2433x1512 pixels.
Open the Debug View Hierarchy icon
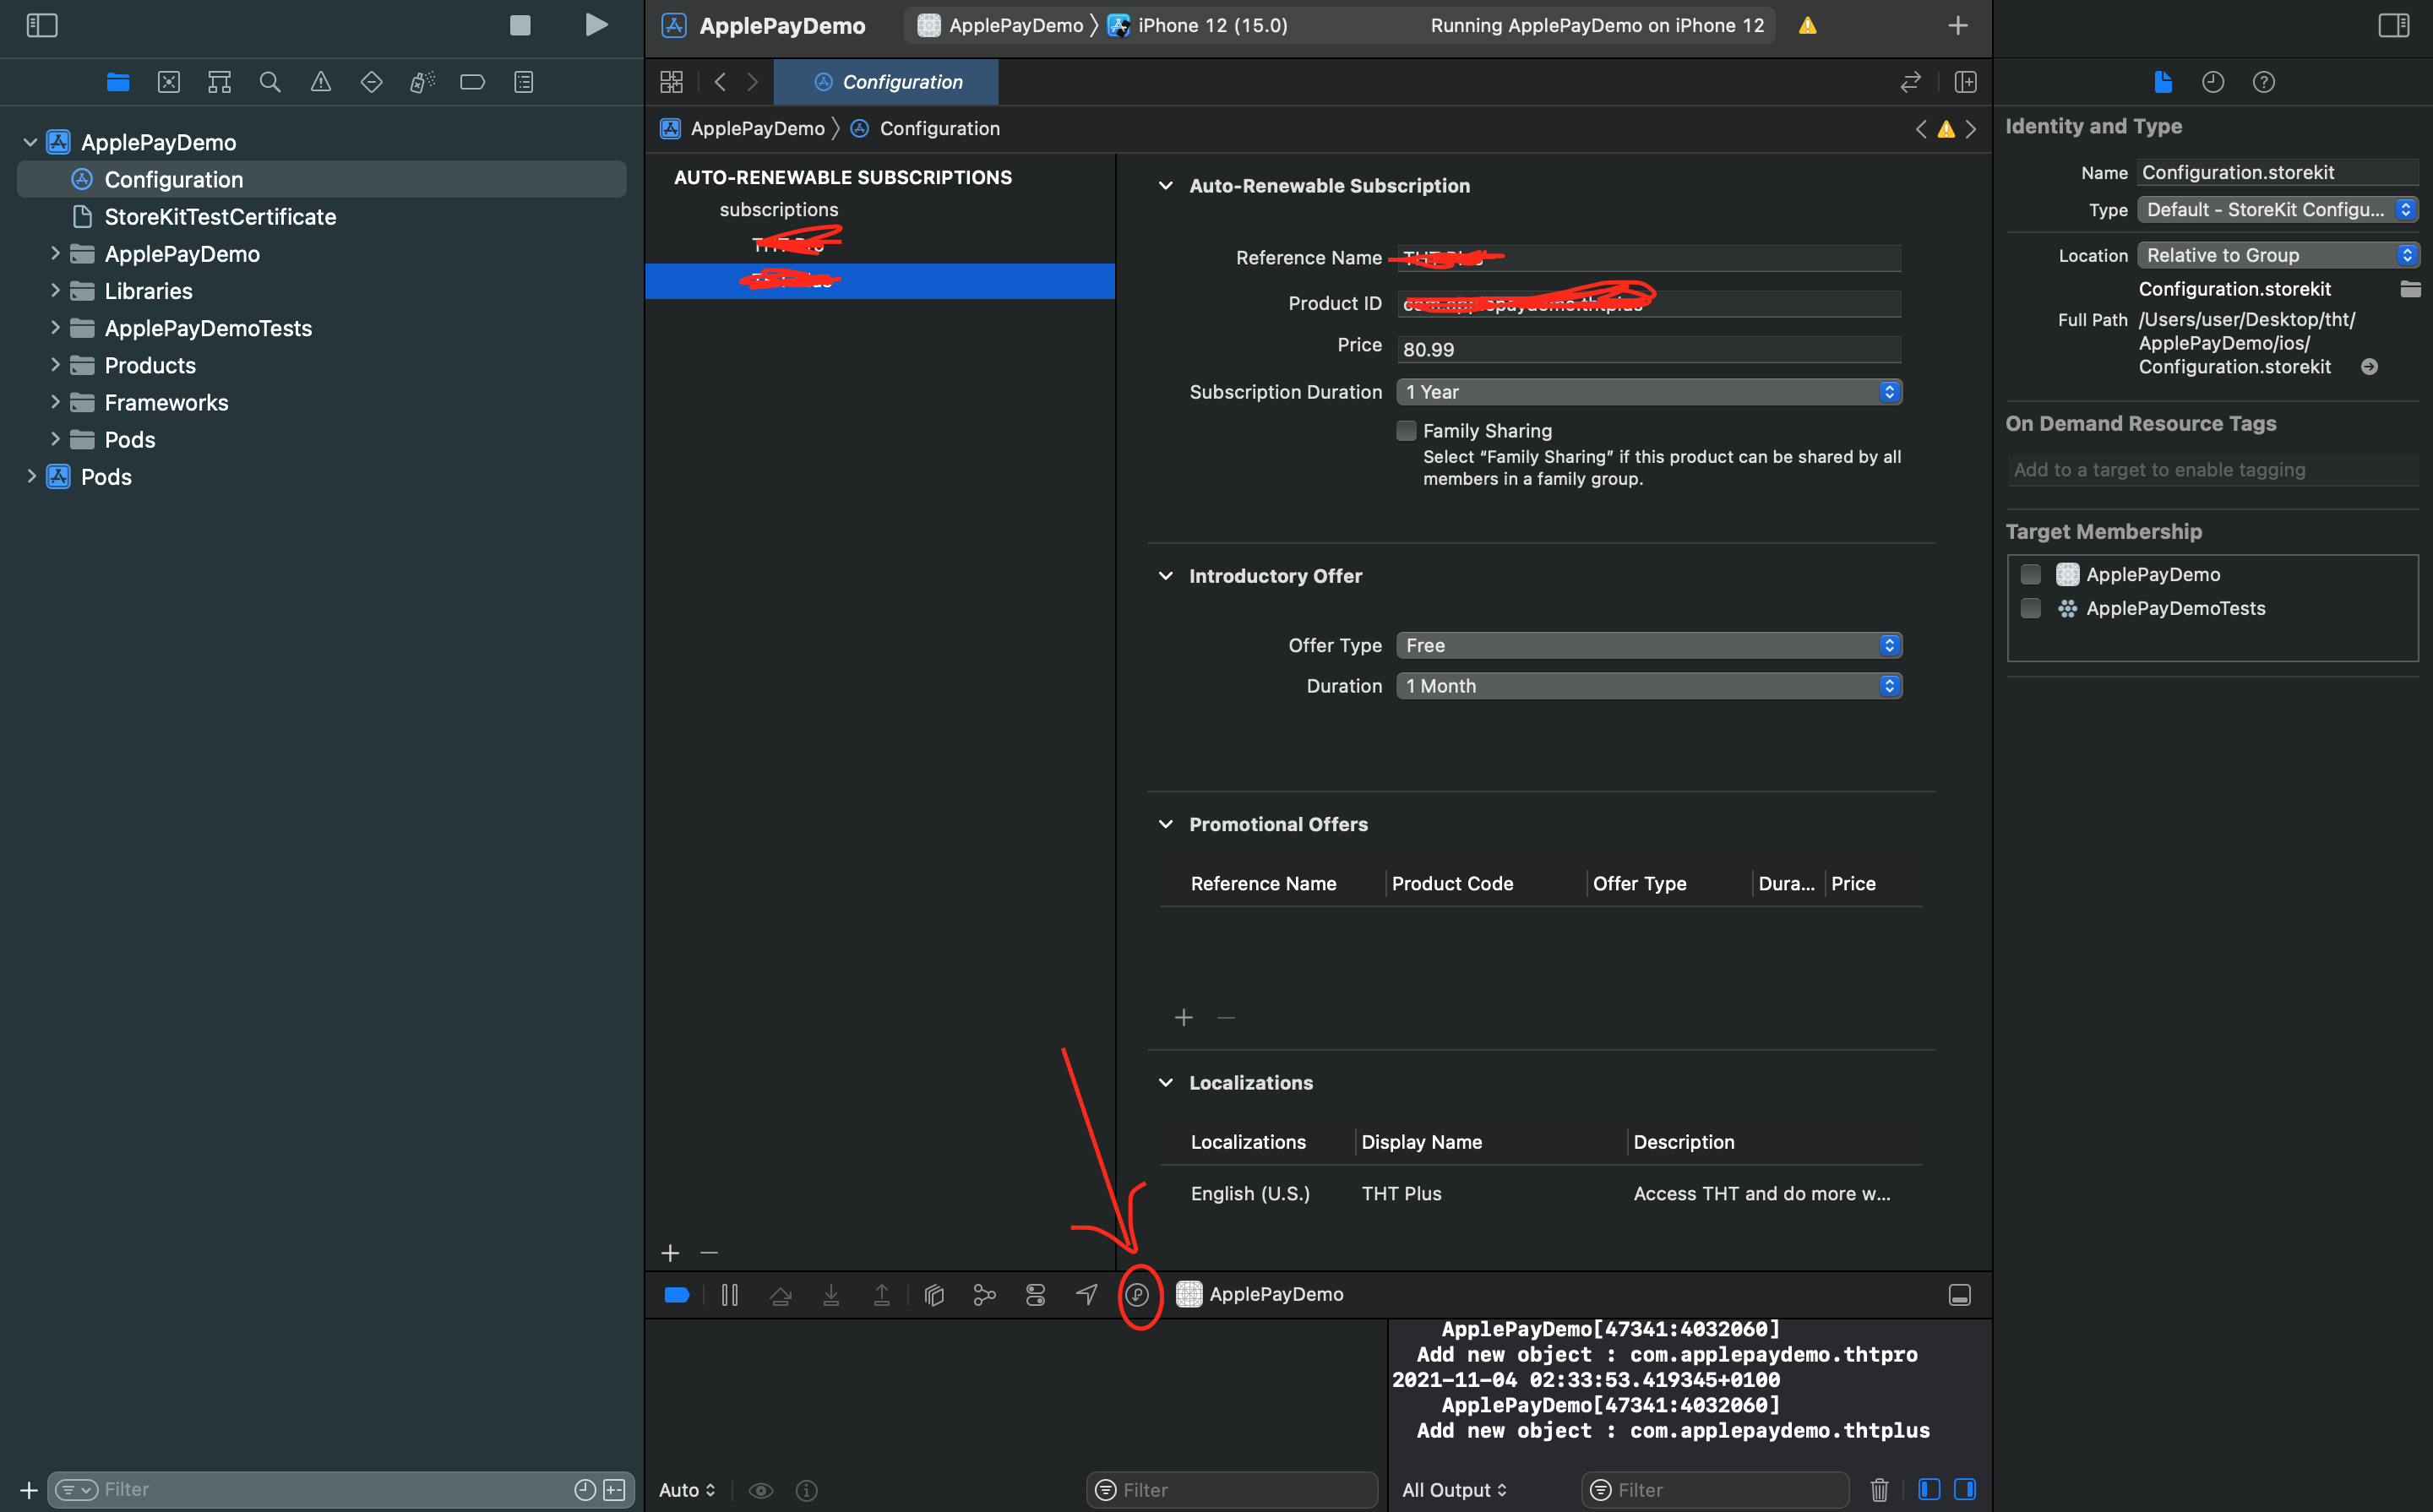click(934, 1295)
